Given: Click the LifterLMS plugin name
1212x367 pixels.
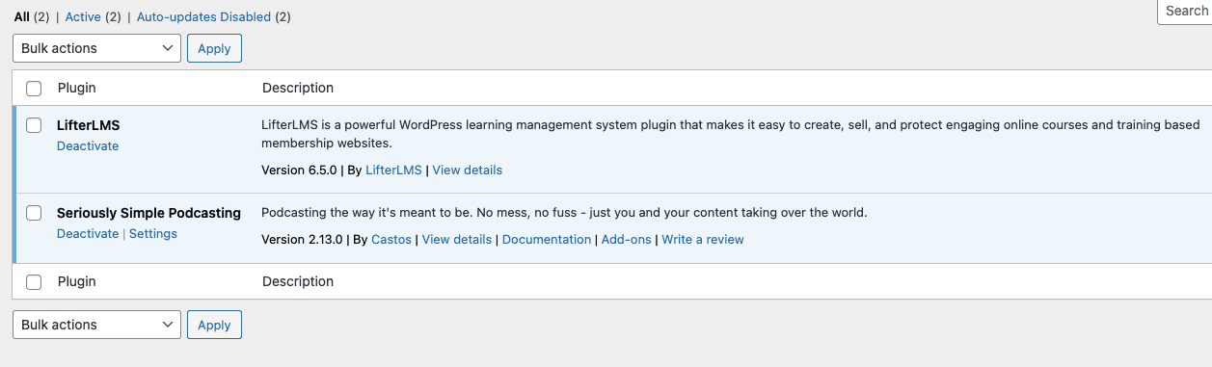Looking at the screenshot, I should pyautogui.click(x=88, y=125).
